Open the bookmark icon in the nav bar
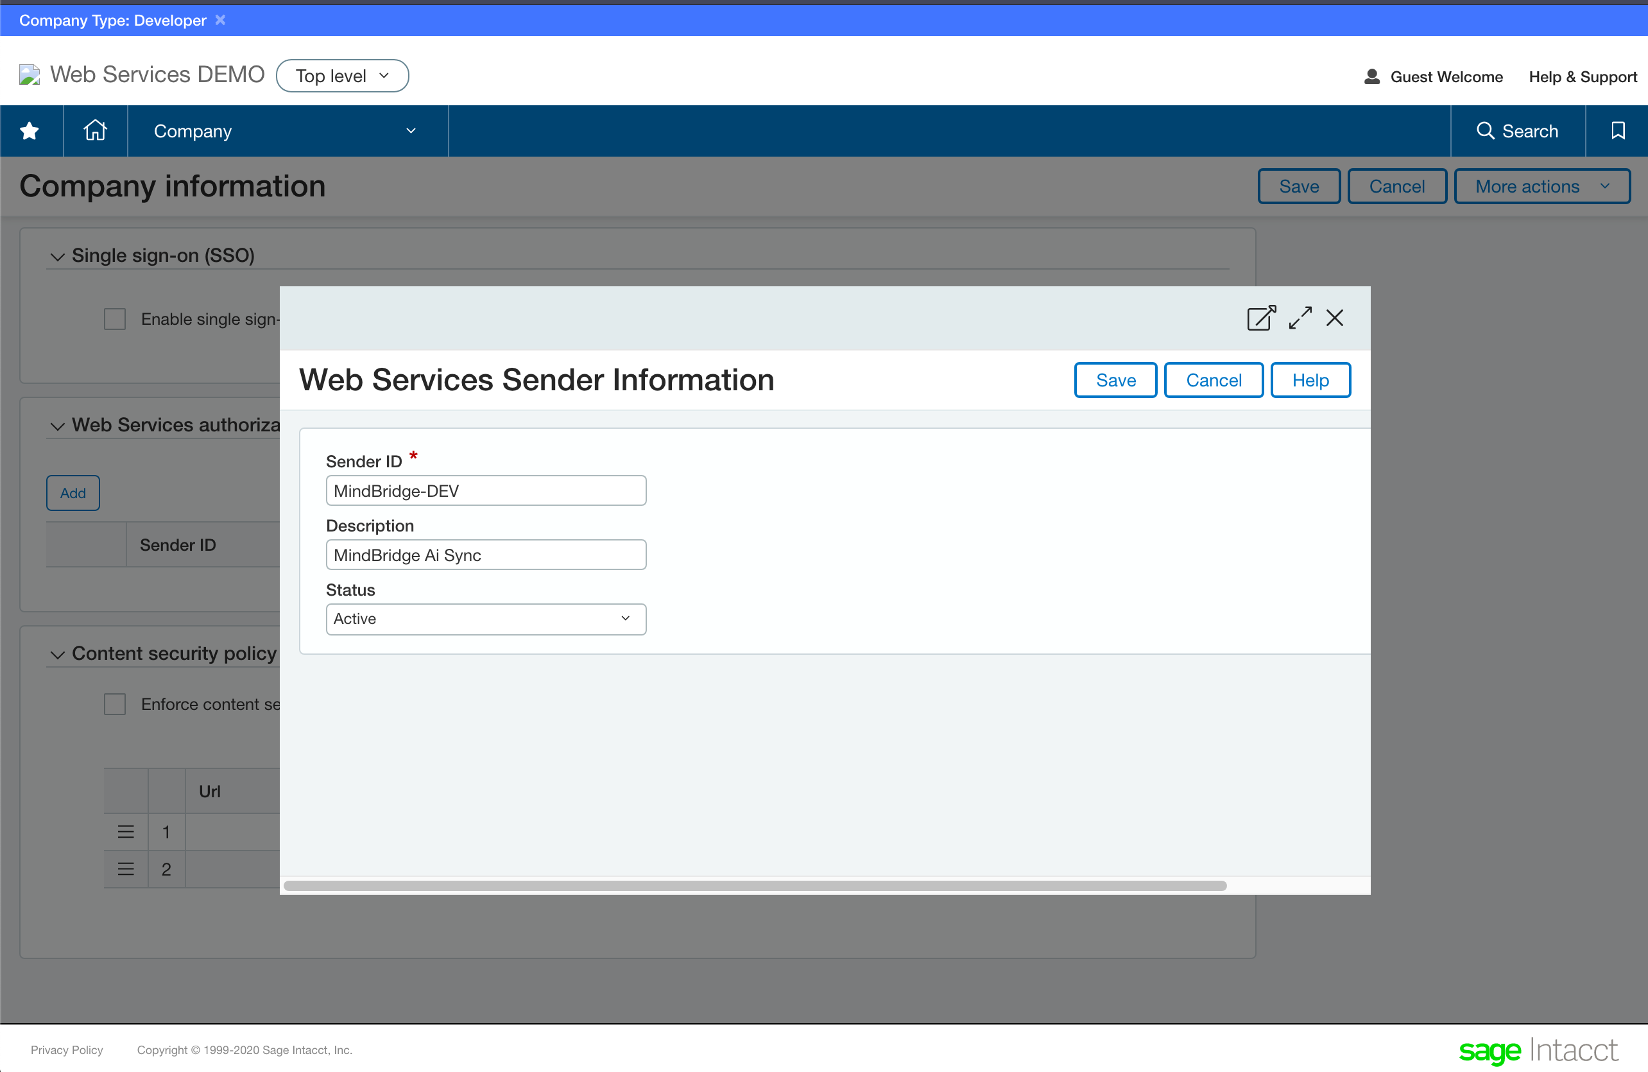Viewport: 1648px width, 1072px height. tap(1618, 131)
